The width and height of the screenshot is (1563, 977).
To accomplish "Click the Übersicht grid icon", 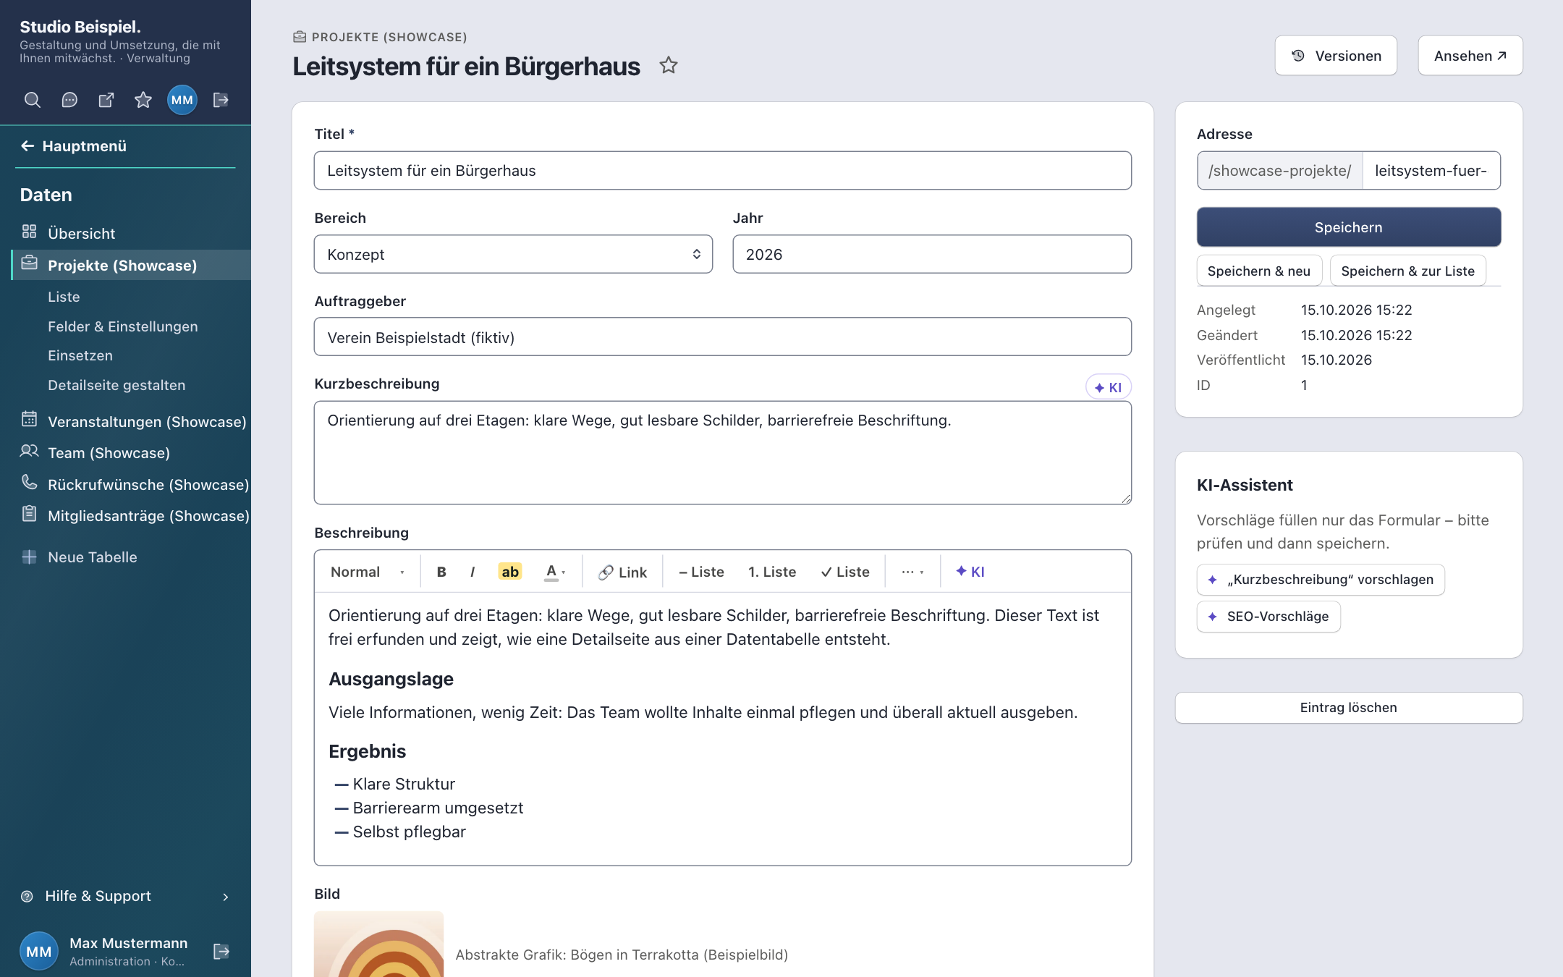I will click(x=29, y=232).
